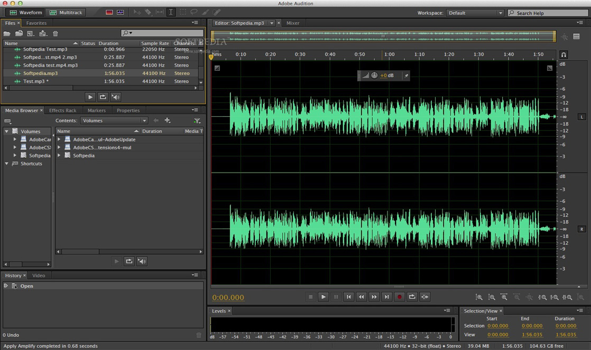Select the Time Selection tool
This screenshot has width=591, height=350.
171,13
